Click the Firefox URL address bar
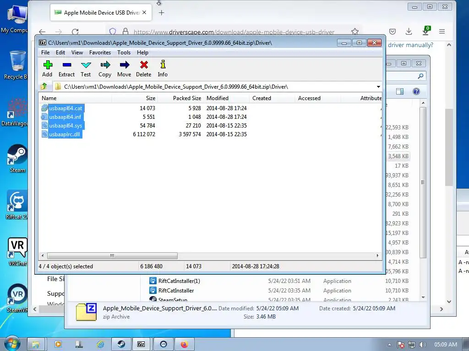 (x=234, y=32)
